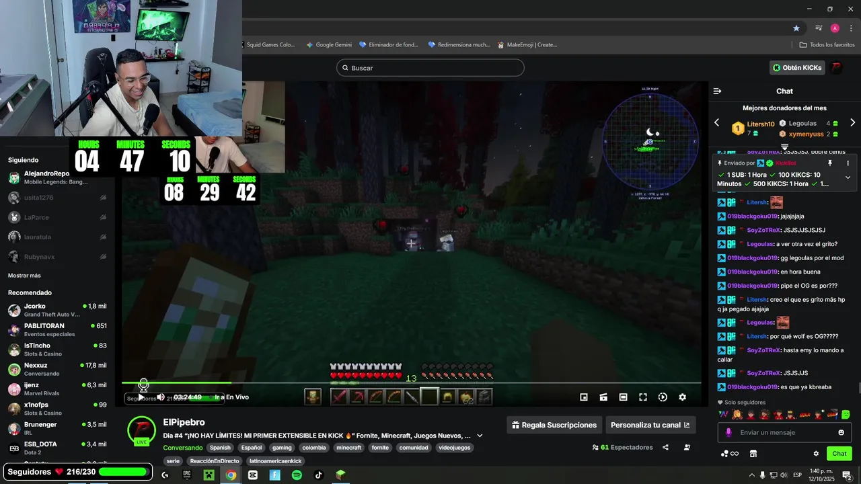Viewport: 861px width, 484px height.
Task: Click Obtén KICKs button
Action: point(798,68)
